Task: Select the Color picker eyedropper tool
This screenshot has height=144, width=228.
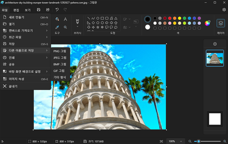Action: coord(57,27)
